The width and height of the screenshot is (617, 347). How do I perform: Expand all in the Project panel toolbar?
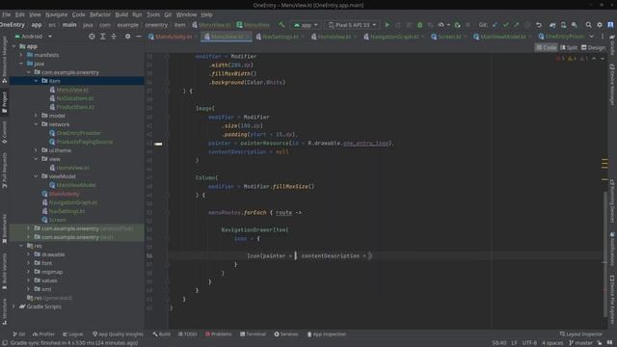[103, 37]
